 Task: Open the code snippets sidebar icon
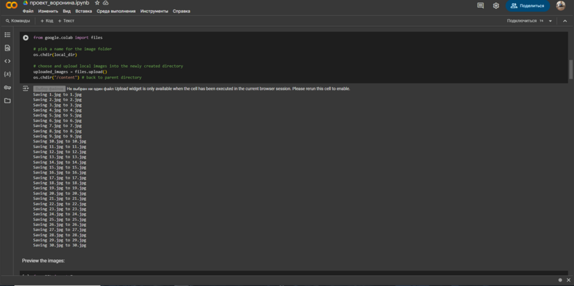point(7,61)
